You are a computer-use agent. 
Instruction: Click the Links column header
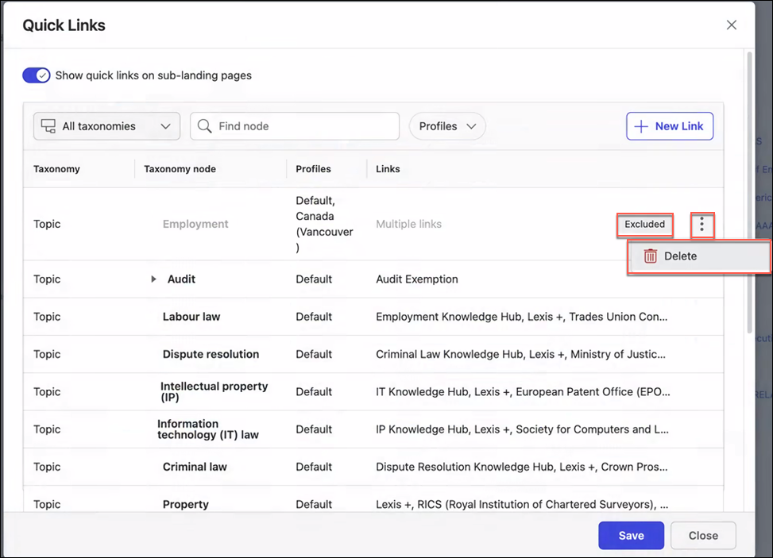388,169
